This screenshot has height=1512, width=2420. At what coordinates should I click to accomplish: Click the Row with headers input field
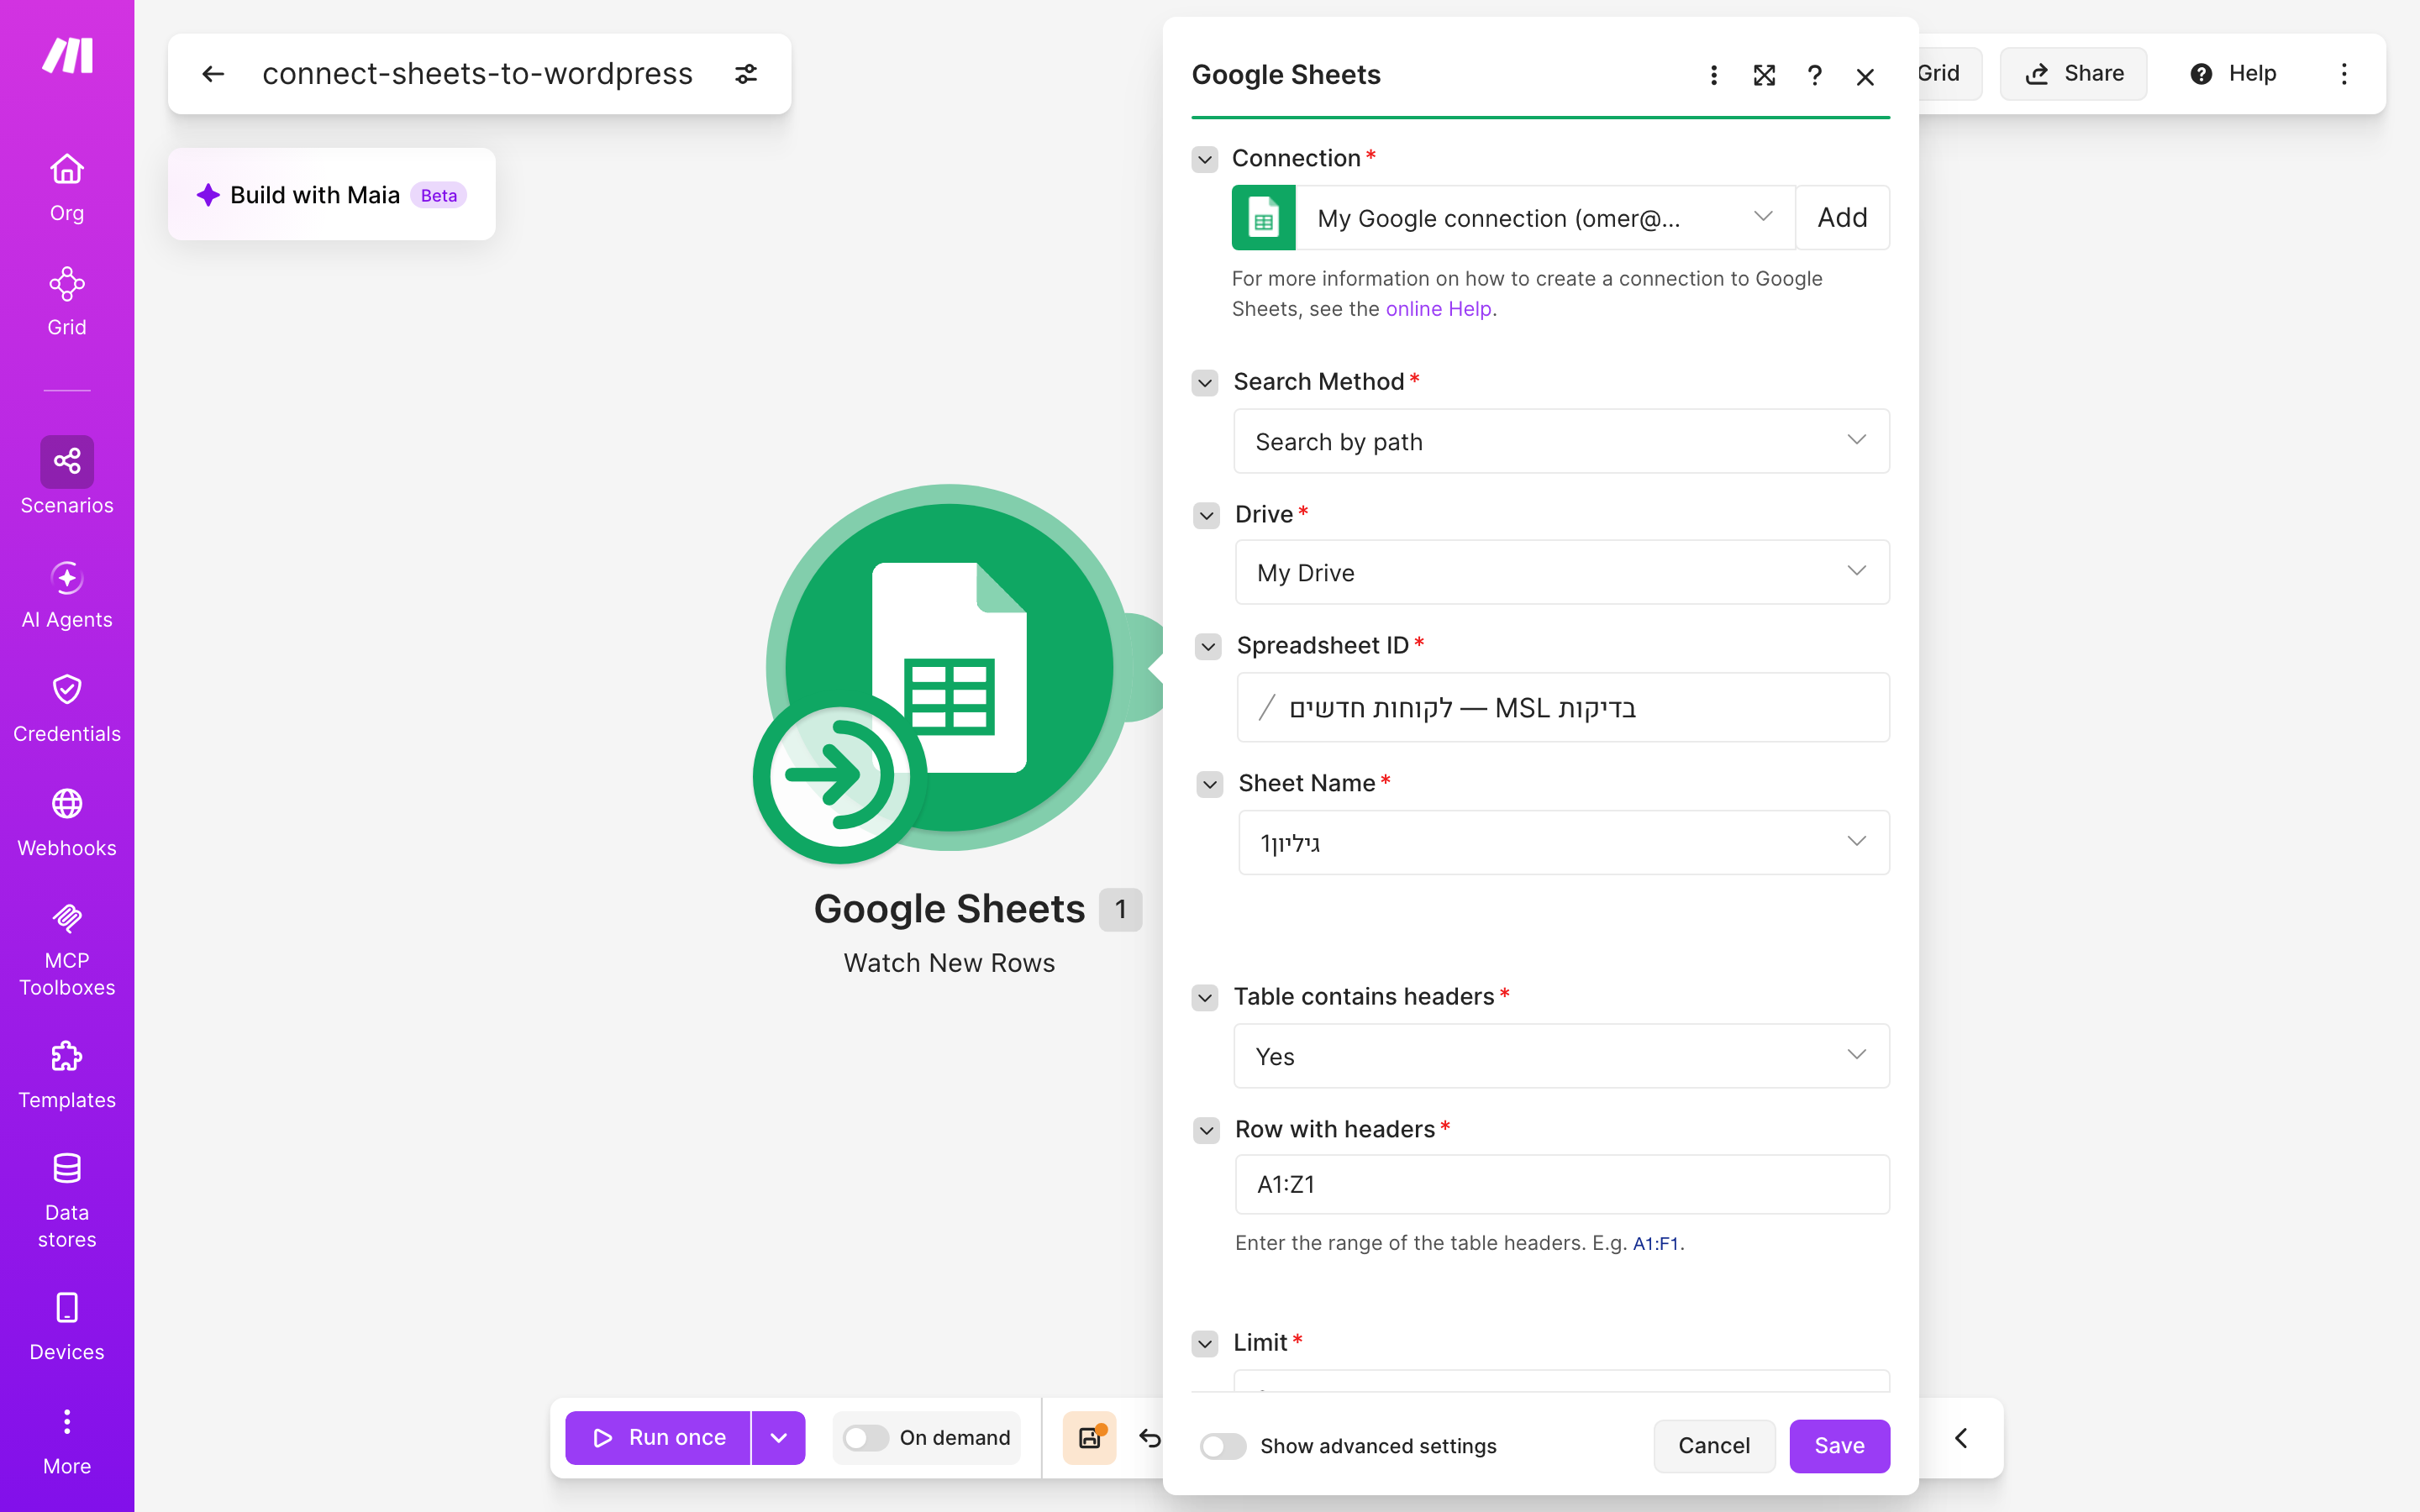coord(1562,1185)
